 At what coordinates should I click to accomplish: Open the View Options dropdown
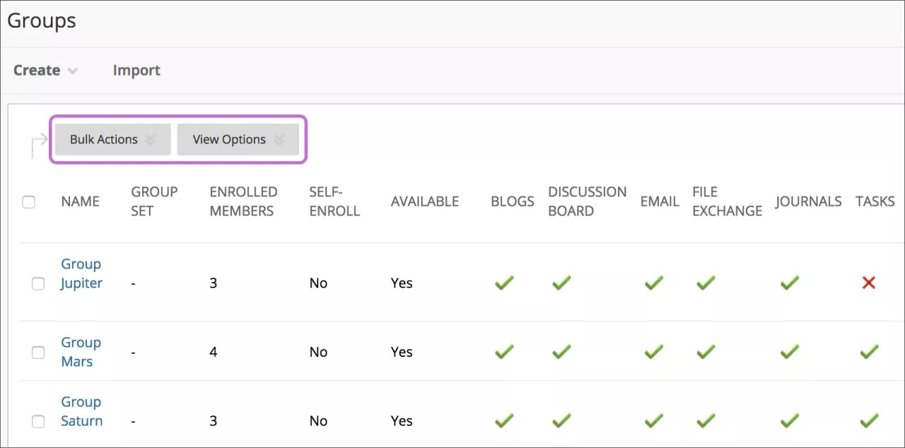click(x=238, y=138)
